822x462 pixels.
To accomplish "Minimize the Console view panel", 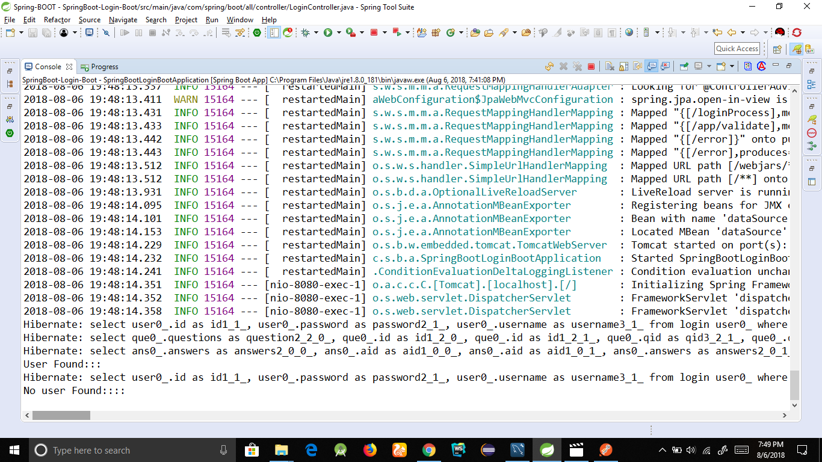I will tap(776, 65).
